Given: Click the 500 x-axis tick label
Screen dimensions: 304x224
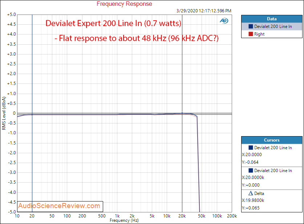Looking at the screenshot, I should pos(102,216).
